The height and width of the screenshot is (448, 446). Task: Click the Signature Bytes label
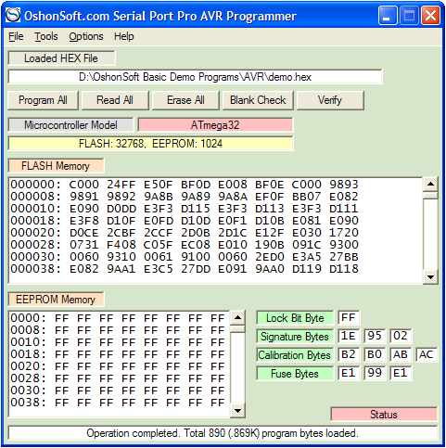click(x=295, y=337)
